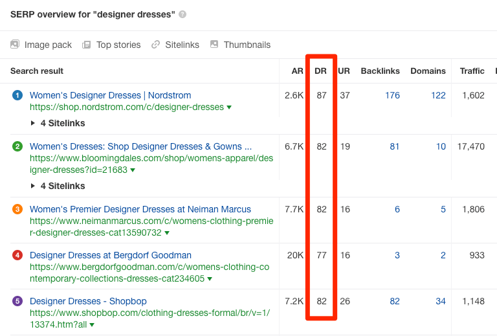The height and width of the screenshot is (336, 497).
Task: Click the blue position 1 badge
Action: point(17,96)
